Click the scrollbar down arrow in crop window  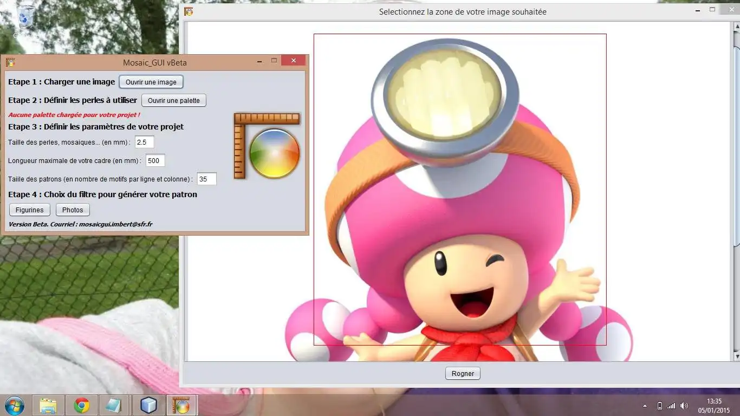[x=736, y=357]
